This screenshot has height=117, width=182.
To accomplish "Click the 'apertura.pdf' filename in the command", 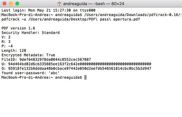I will [x=127, y=19].
